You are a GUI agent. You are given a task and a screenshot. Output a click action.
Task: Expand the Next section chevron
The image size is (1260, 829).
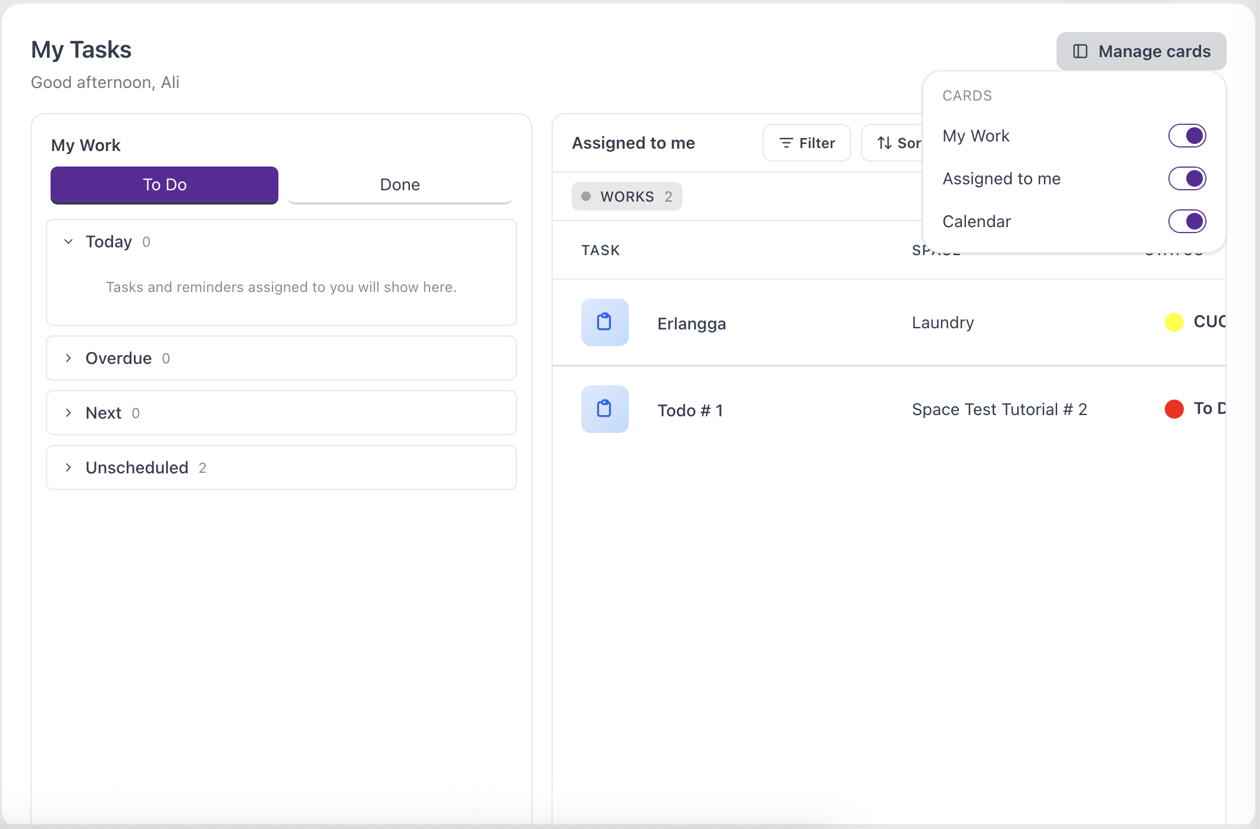(68, 413)
